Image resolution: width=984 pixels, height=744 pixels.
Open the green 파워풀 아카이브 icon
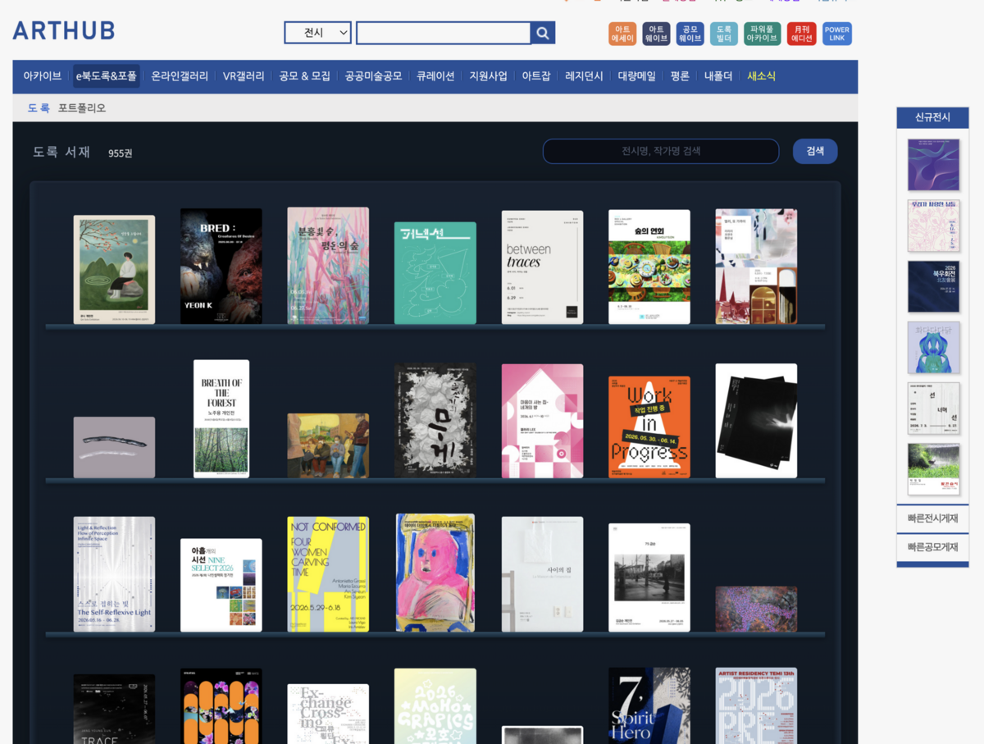[763, 34]
